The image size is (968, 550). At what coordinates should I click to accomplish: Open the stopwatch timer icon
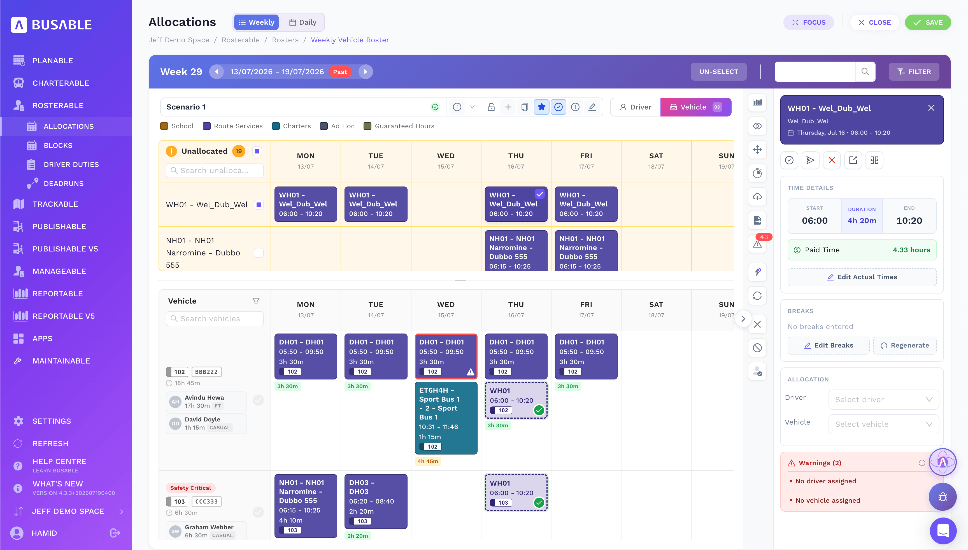point(757,173)
